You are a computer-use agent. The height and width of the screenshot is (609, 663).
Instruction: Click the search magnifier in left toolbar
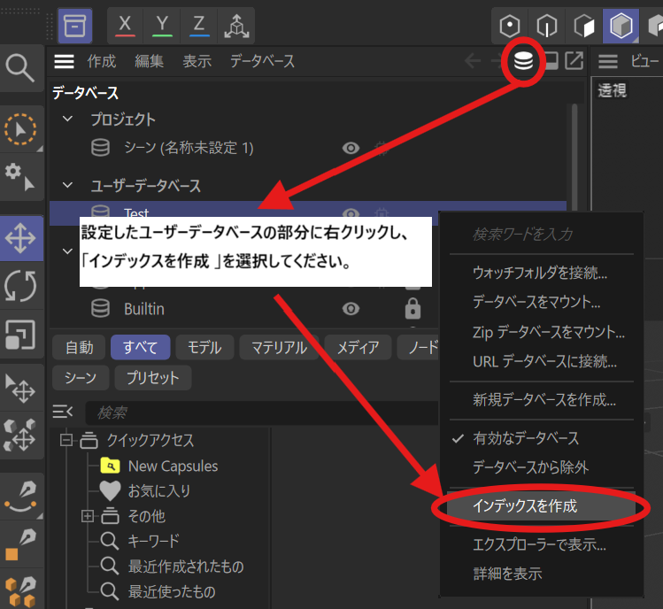[x=20, y=67]
